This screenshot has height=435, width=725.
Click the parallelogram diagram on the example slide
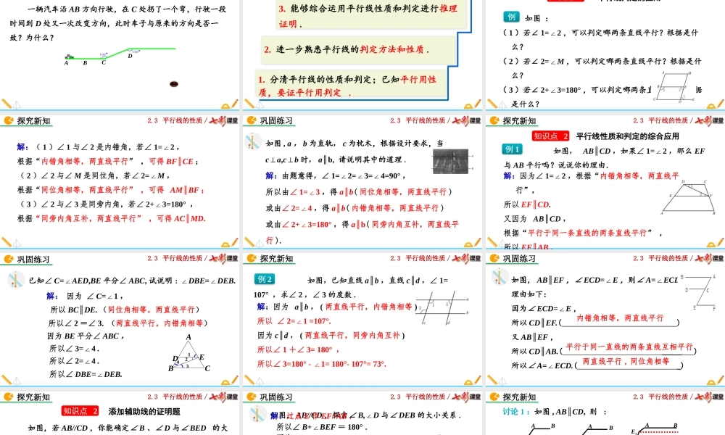pos(674,86)
